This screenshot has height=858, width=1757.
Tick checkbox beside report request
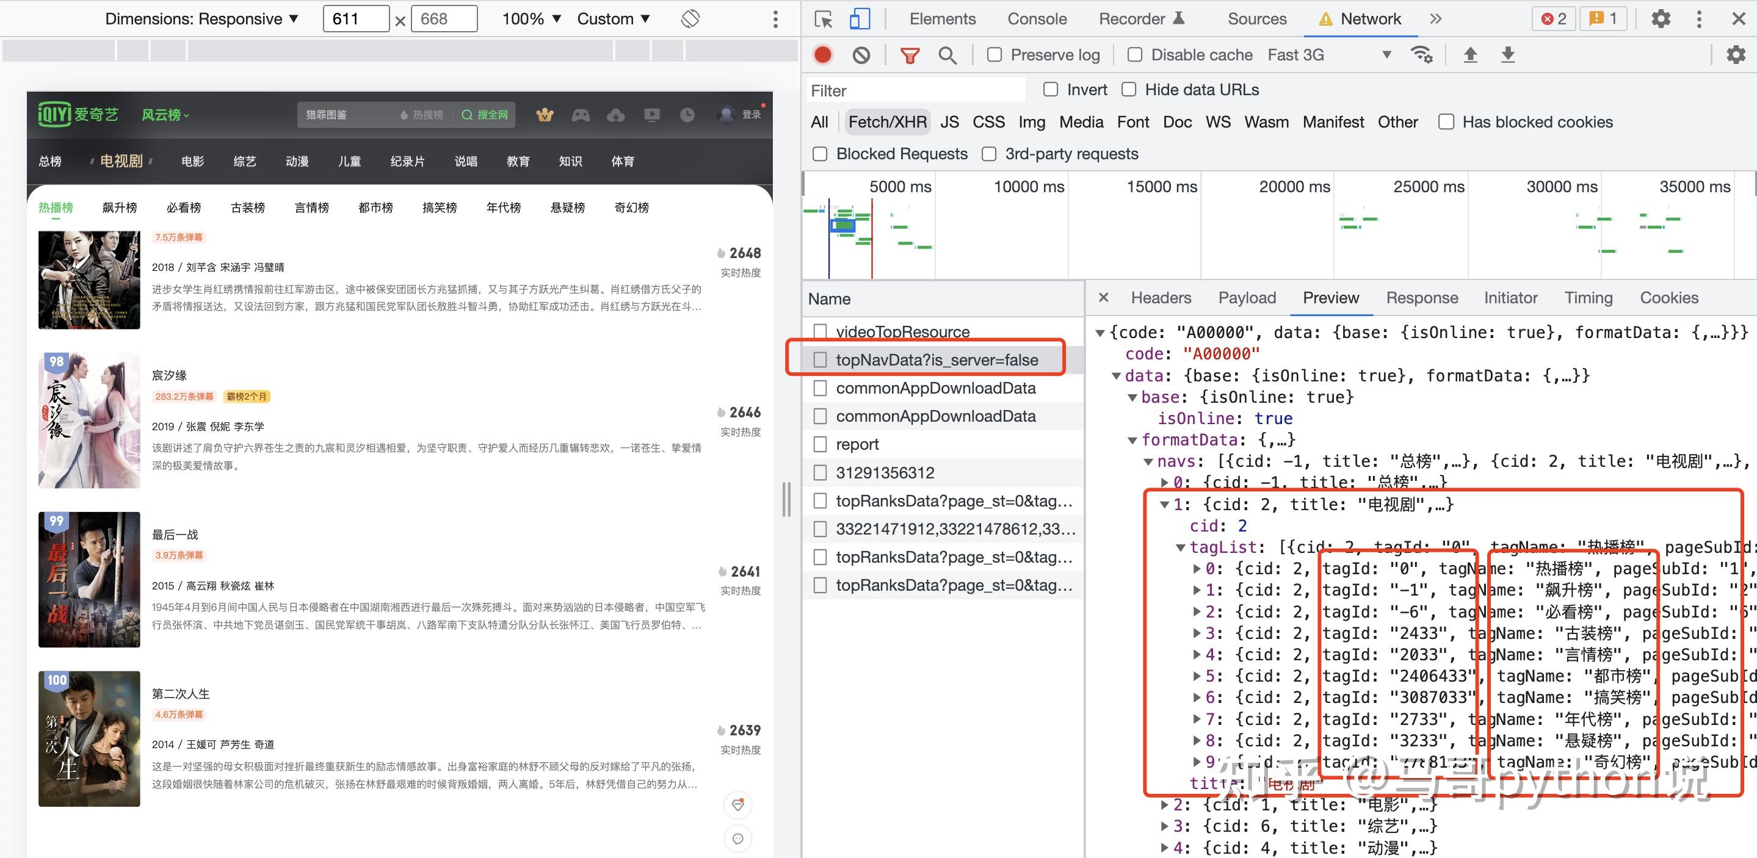click(821, 444)
